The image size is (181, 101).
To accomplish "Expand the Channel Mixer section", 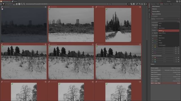I will [x=156, y=12].
